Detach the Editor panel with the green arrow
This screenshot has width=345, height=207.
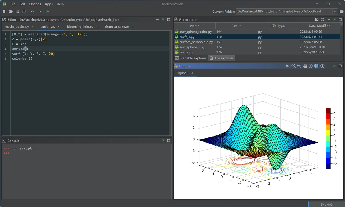click(x=163, y=20)
